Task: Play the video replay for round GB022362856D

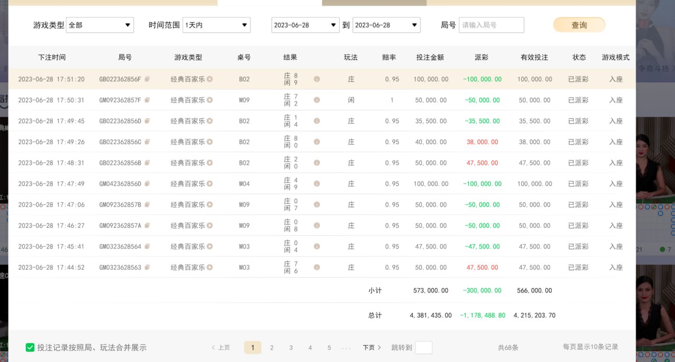Action: pyautogui.click(x=209, y=121)
